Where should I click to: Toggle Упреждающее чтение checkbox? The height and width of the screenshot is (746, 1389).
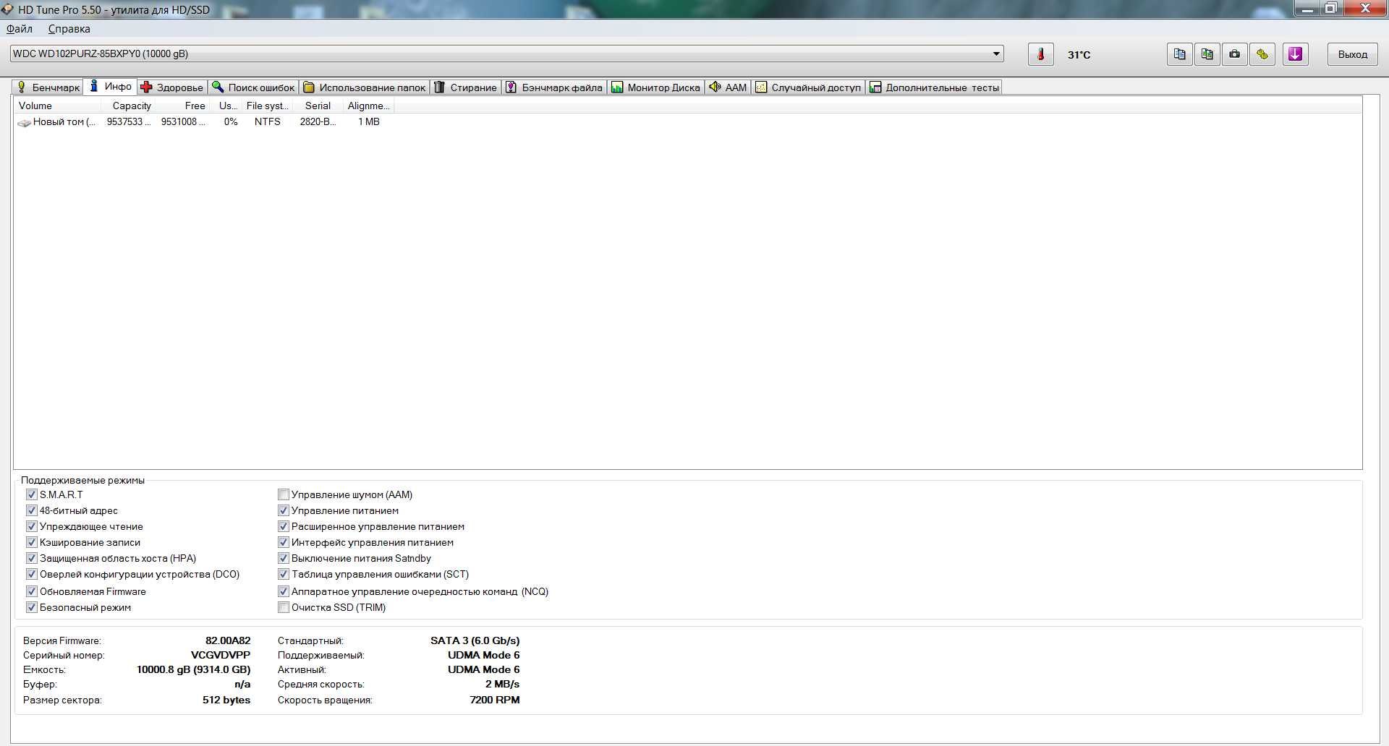click(x=31, y=526)
